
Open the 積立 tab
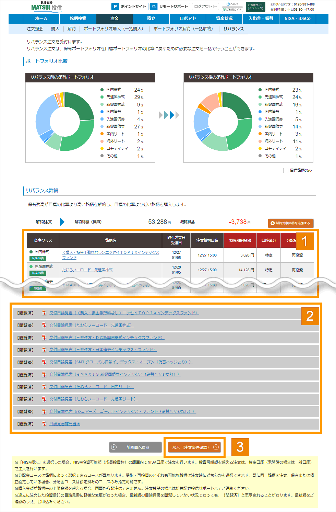[x=151, y=19]
